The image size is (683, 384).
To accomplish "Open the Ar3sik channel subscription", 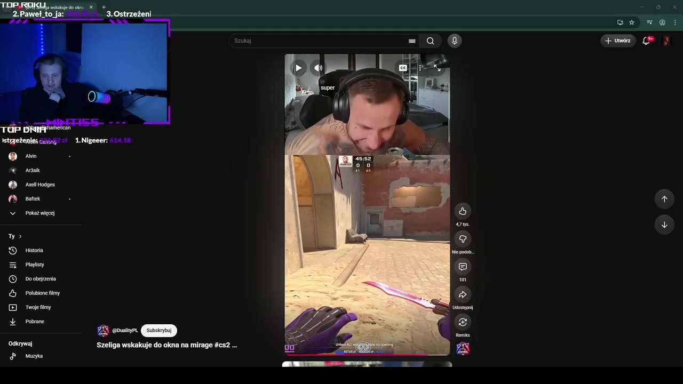I will (x=41, y=170).
